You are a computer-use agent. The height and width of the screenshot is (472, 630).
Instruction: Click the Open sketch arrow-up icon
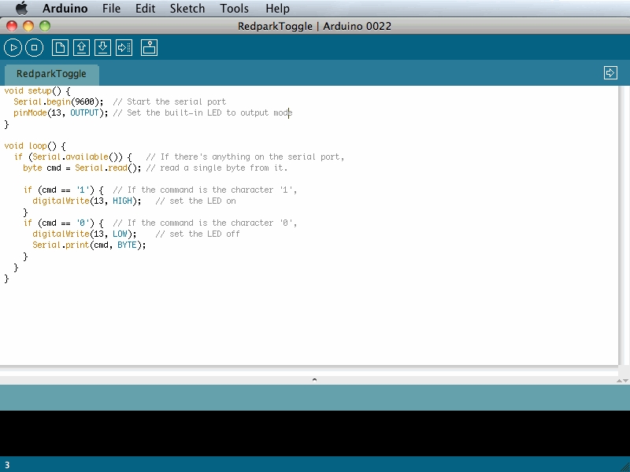click(82, 48)
